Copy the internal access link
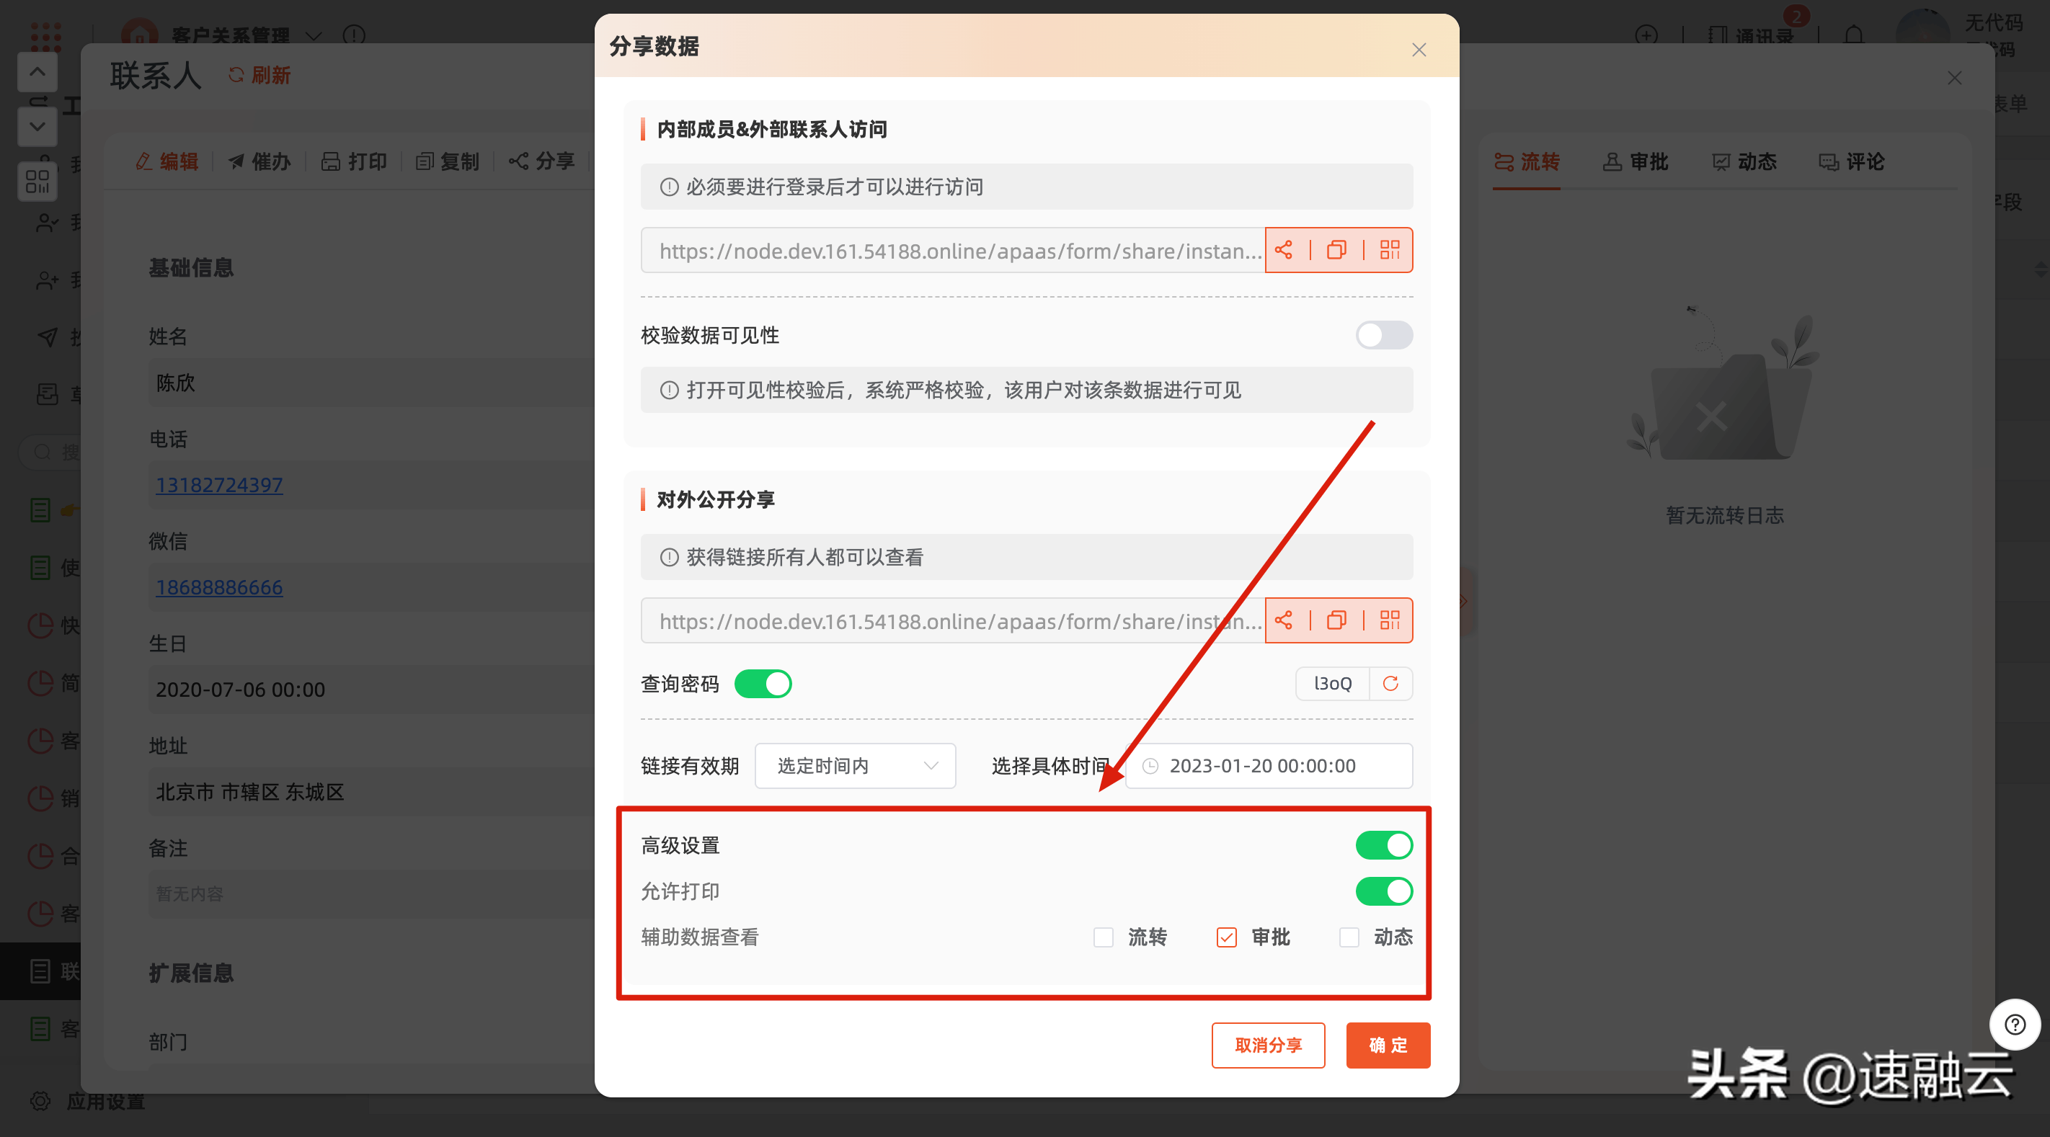Image resolution: width=2050 pixels, height=1137 pixels. (x=1336, y=251)
